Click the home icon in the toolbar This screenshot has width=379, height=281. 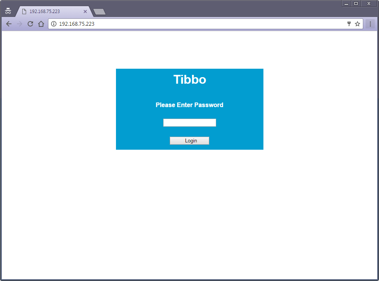[41, 24]
